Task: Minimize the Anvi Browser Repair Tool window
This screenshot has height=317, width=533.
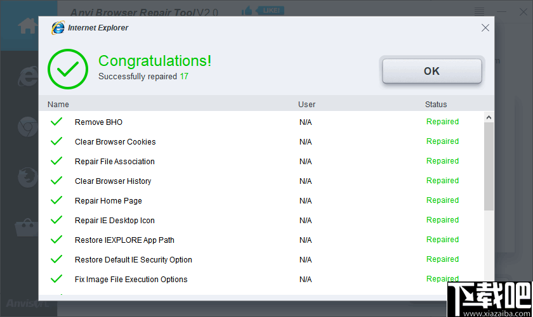Action: [x=501, y=12]
